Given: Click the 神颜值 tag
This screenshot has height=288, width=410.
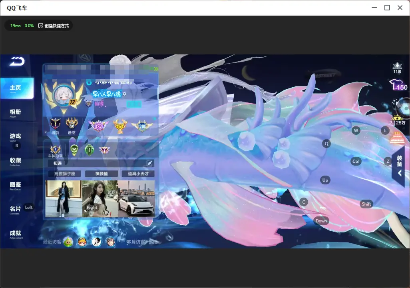Looking at the screenshot, I should (x=102, y=174).
